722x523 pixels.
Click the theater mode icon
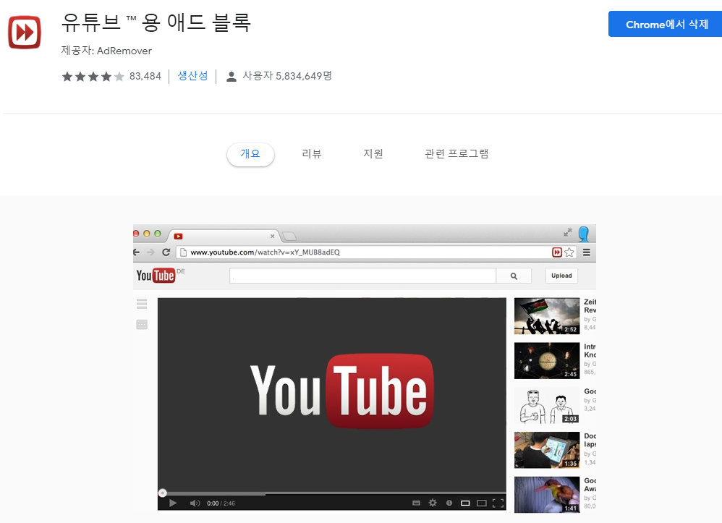point(482,503)
